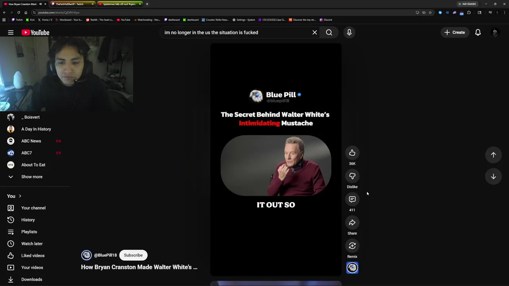Open the Home / X bookmark
Screen dimensions: 509x286
[45, 20]
